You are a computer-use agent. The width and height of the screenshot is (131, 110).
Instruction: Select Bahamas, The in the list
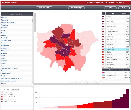click(6, 40)
